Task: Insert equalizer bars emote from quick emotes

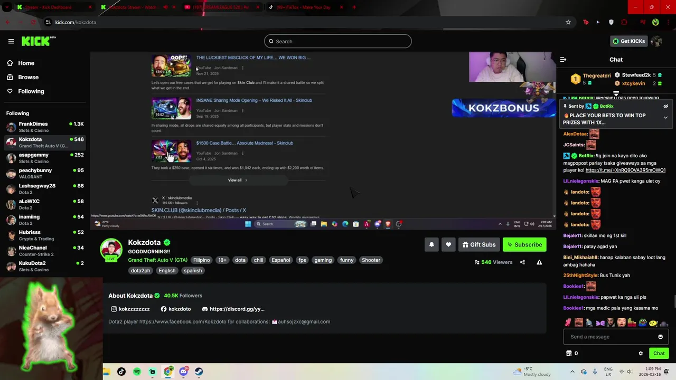Action: (632, 322)
